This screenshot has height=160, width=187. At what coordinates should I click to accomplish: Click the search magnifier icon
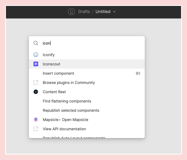pos(36,43)
